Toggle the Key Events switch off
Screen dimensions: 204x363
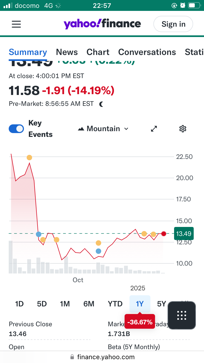(16, 129)
